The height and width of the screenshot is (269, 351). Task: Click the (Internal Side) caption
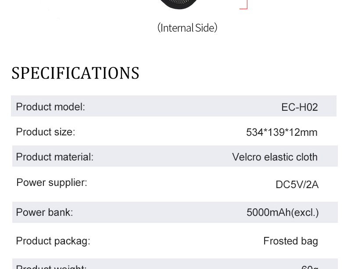tap(187, 28)
